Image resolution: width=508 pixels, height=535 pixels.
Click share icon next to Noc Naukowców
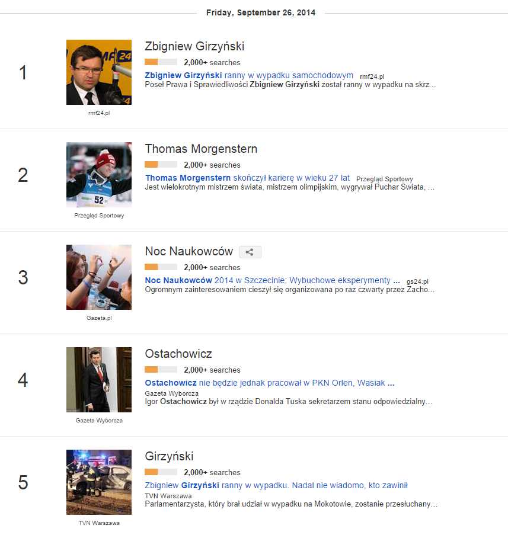pyautogui.click(x=250, y=252)
